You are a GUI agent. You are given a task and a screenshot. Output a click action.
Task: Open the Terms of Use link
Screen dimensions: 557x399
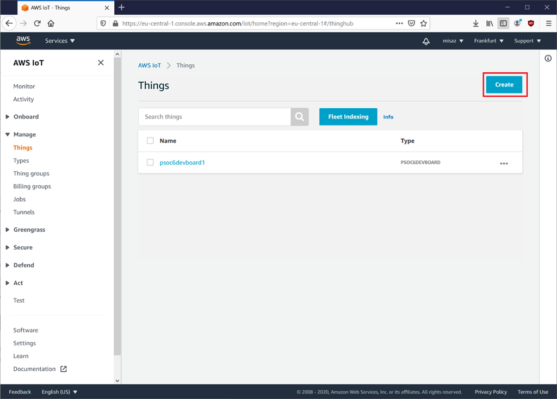533,392
